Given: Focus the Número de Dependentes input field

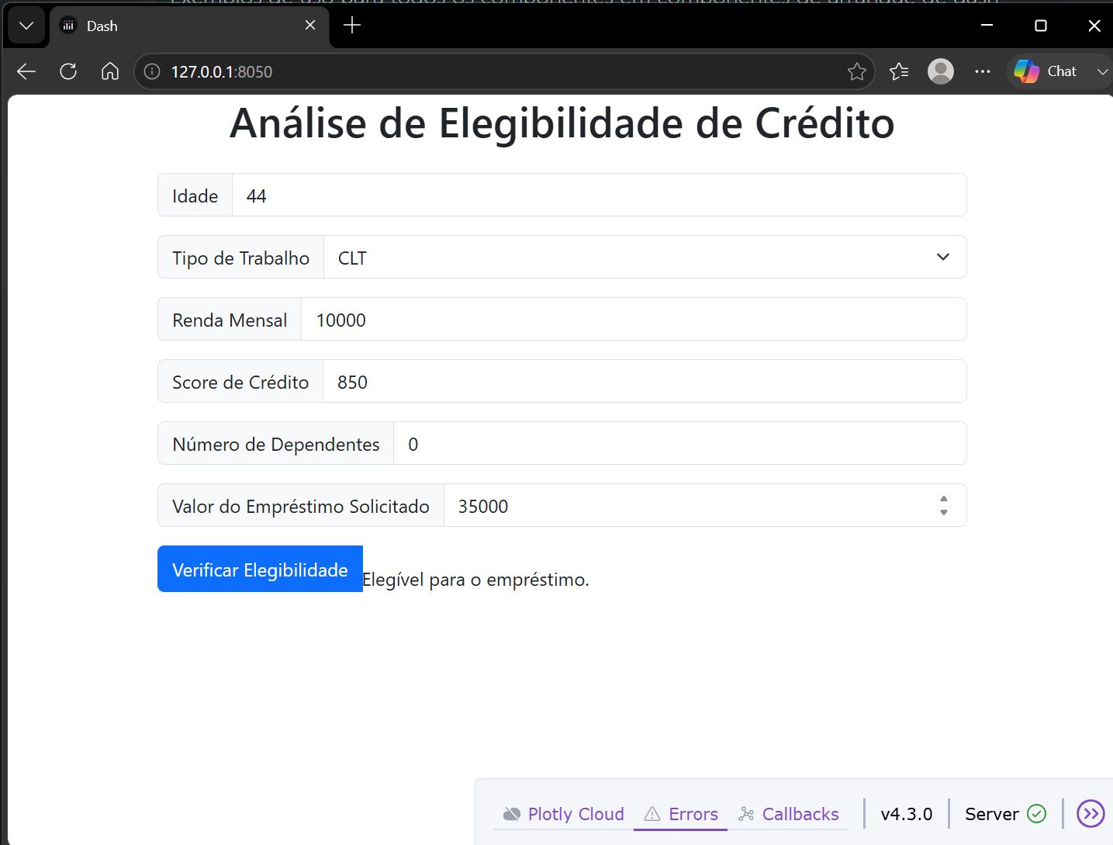Looking at the screenshot, I should coord(680,444).
